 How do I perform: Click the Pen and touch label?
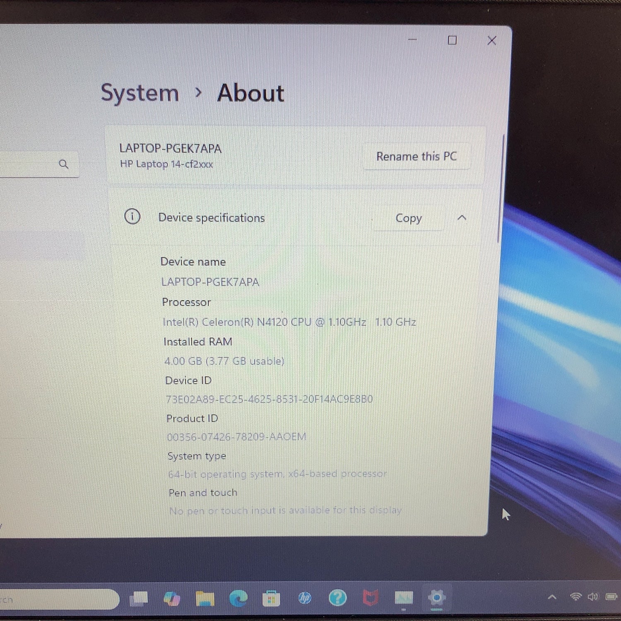click(203, 493)
